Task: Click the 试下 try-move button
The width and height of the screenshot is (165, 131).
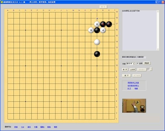Action: click(x=127, y=75)
